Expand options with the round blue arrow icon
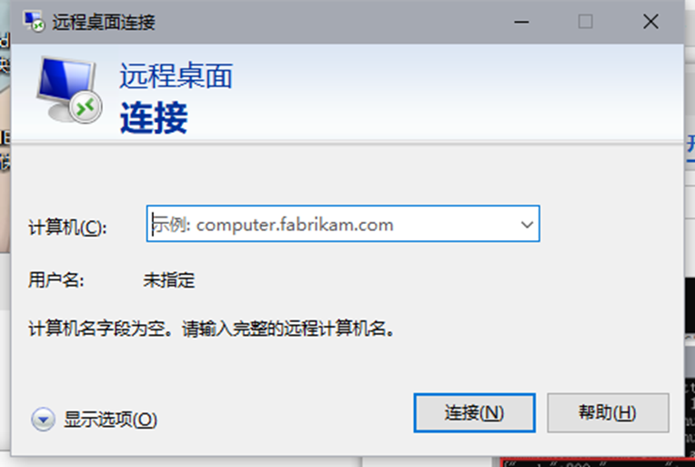Screen dimensions: 695x467 tap(43, 419)
